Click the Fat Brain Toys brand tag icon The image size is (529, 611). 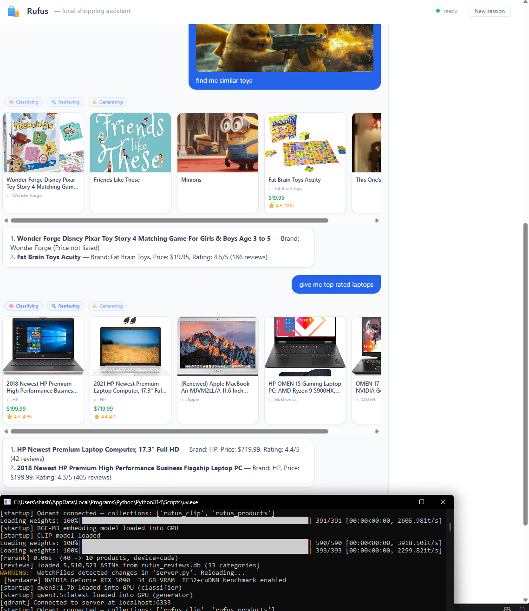pos(271,189)
